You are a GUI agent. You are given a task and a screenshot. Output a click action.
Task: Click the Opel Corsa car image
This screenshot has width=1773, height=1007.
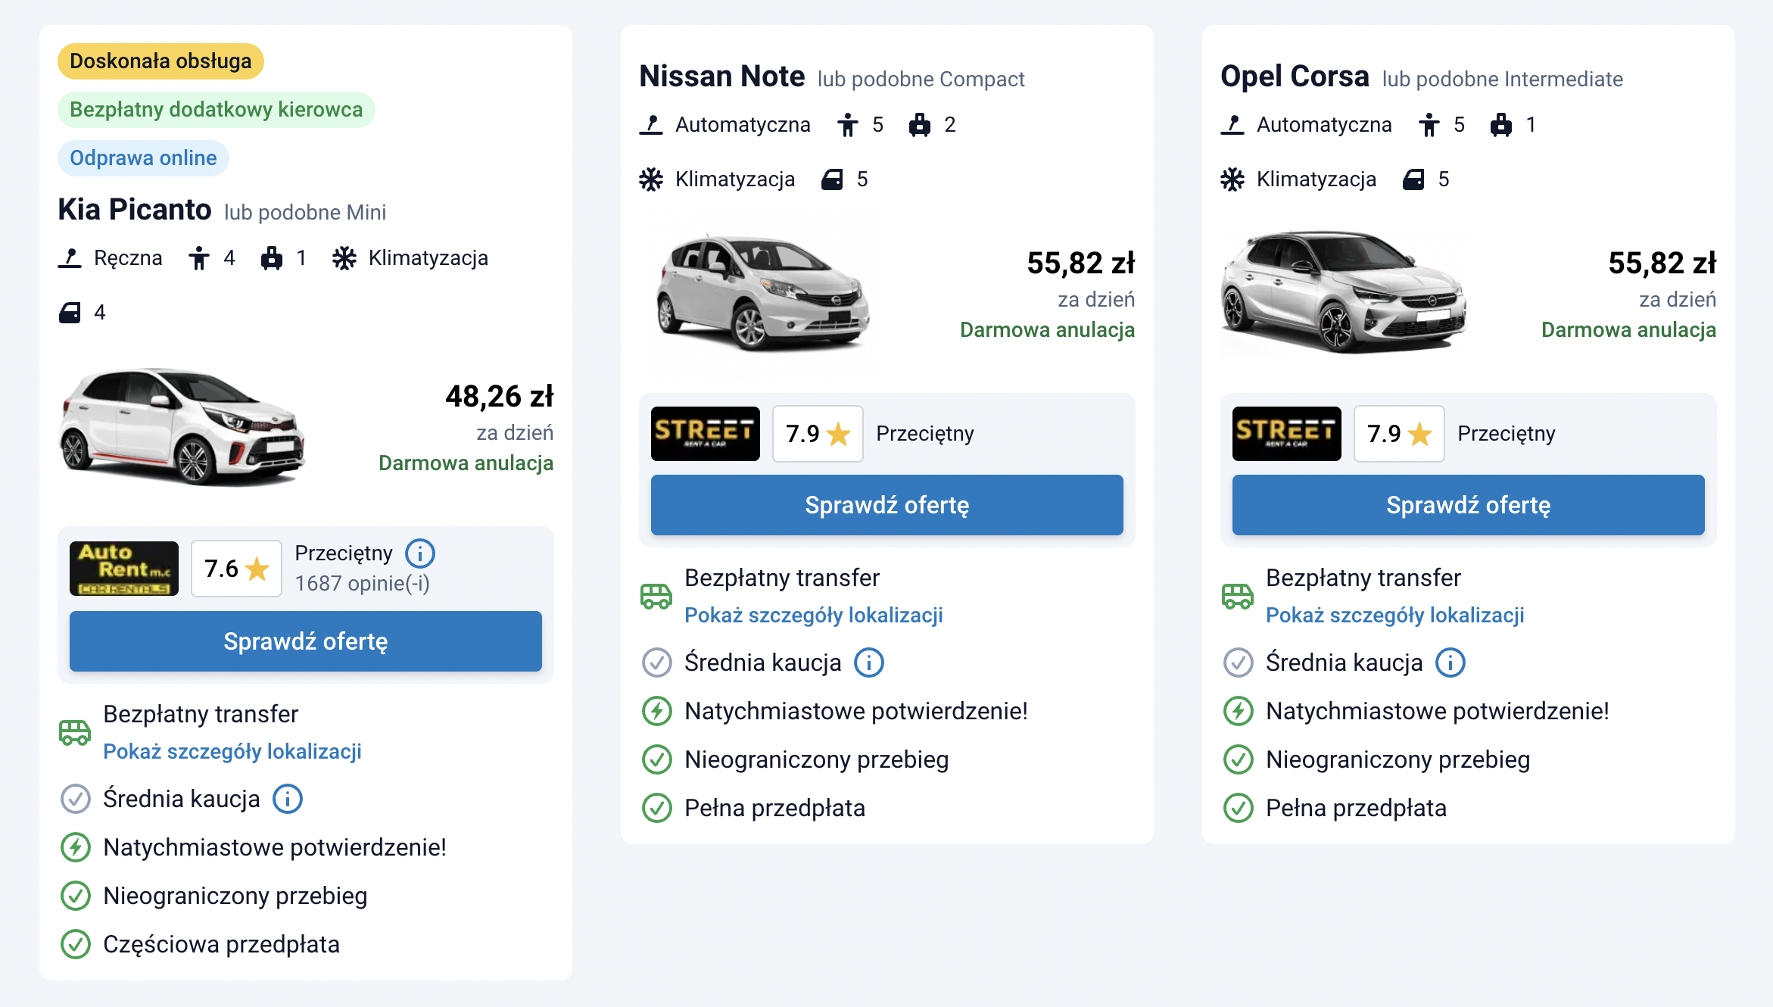[1343, 293]
